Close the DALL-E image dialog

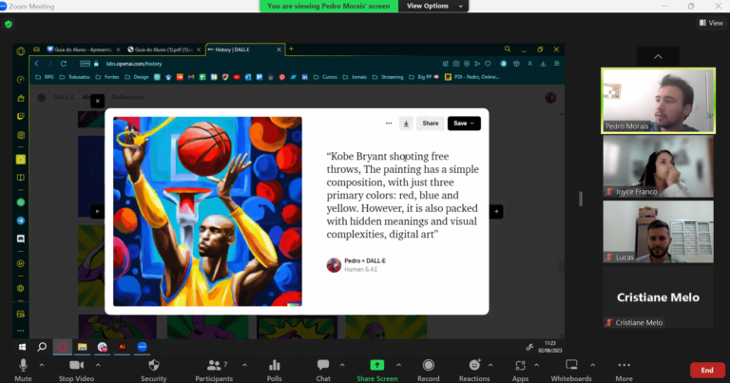pyautogui.click(x=97, y=101)
